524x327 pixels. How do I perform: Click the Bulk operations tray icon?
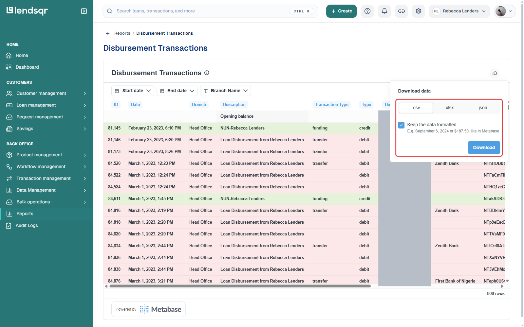[x=9, y=202]
